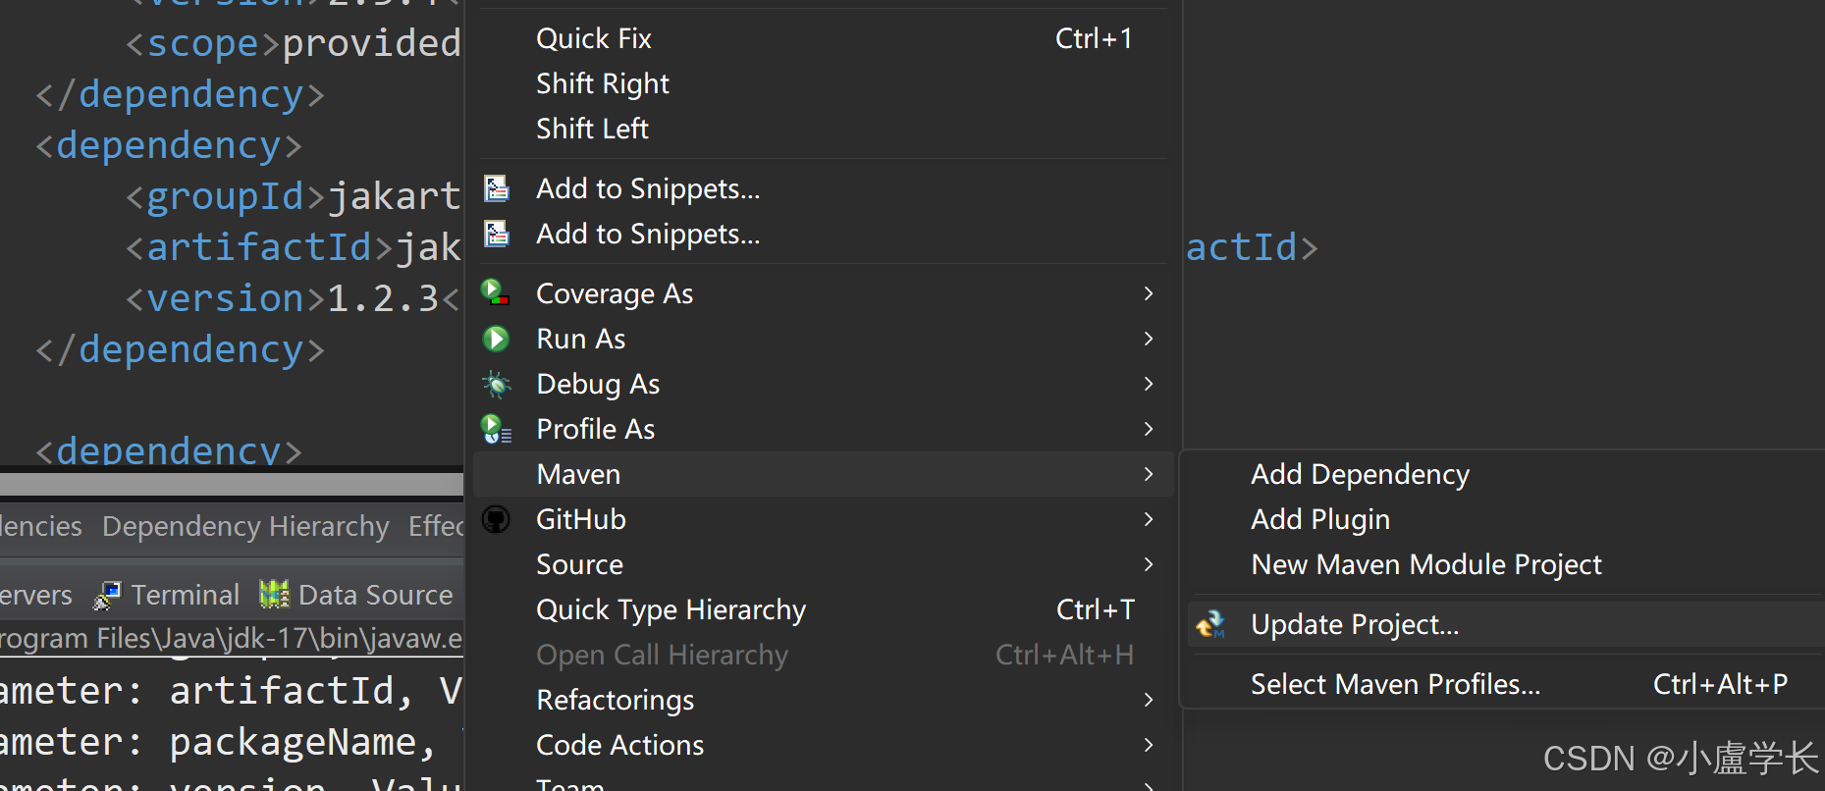Choose Quick Fix from the context menu
This screenshot has height=791, width=1825.
tap(593, 37)
